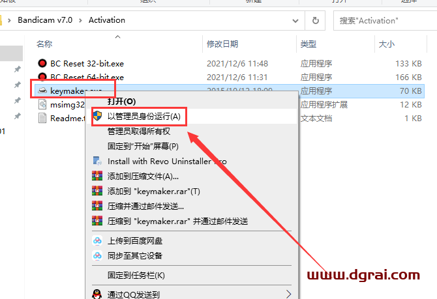437x299 pixels.
Task: Click type cell 文本文档
Action: pos(316,119)
